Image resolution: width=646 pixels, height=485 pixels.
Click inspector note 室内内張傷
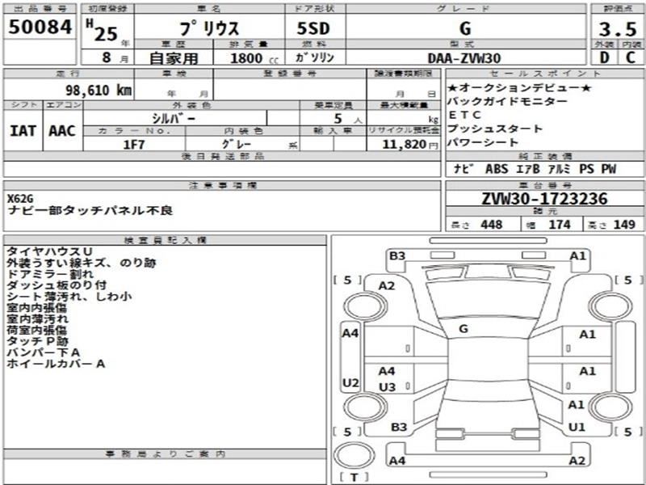coord(36,308)
